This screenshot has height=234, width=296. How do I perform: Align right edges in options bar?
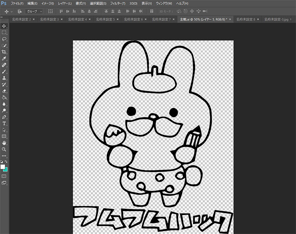96,11
